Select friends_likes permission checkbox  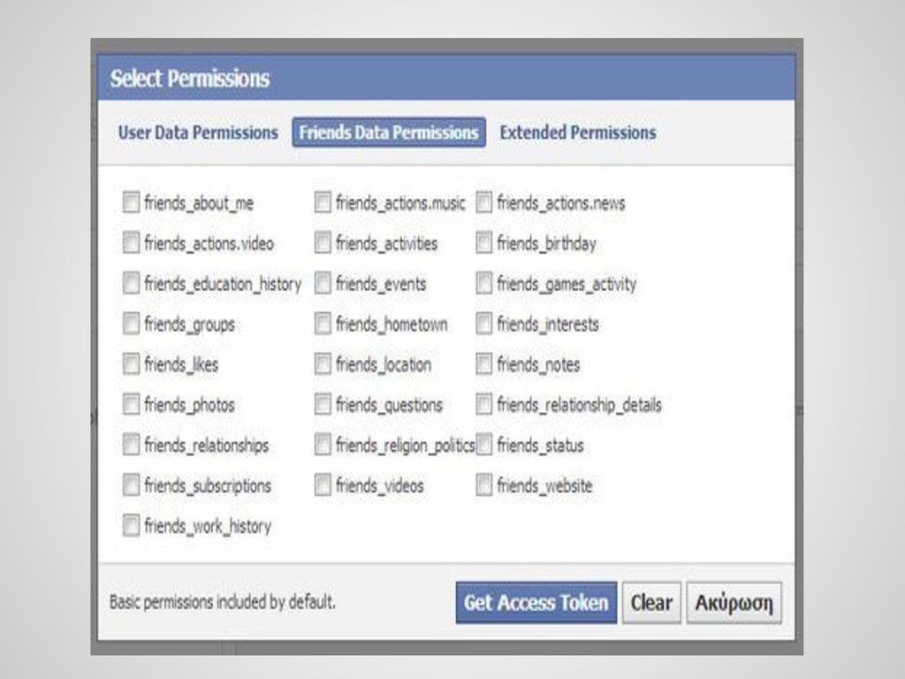click(x=131, y=364)
